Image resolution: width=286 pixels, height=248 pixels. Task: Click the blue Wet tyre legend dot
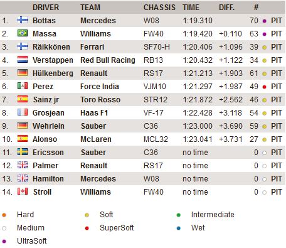tap(178, 228)
